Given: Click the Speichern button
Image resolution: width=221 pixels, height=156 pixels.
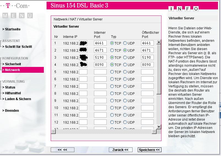Looking at the screenshot, I should pyautogui.click(x=149, y=150).
